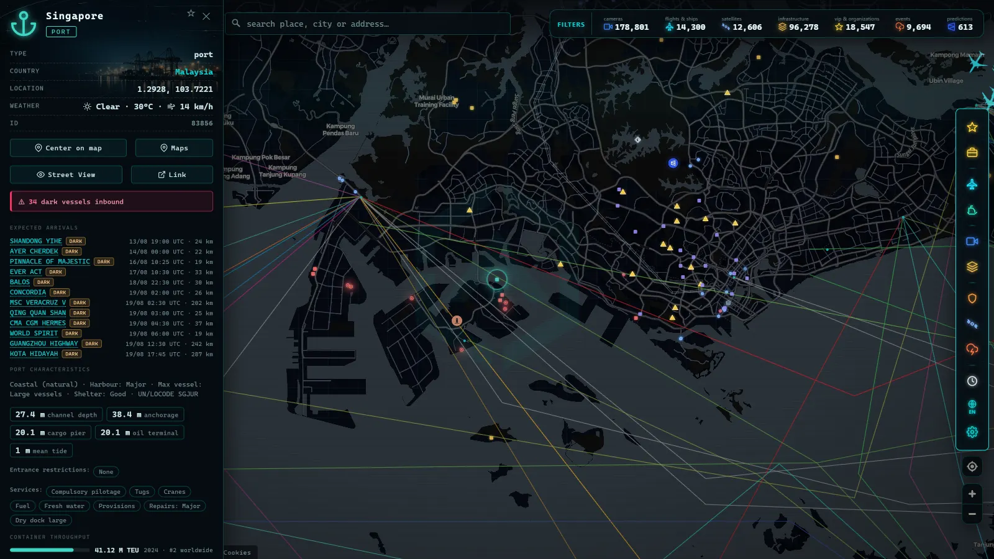Open MSC VERACRUZ V vessel link
Viewport: 994px width, 559px height.
[x=37, y=302]
